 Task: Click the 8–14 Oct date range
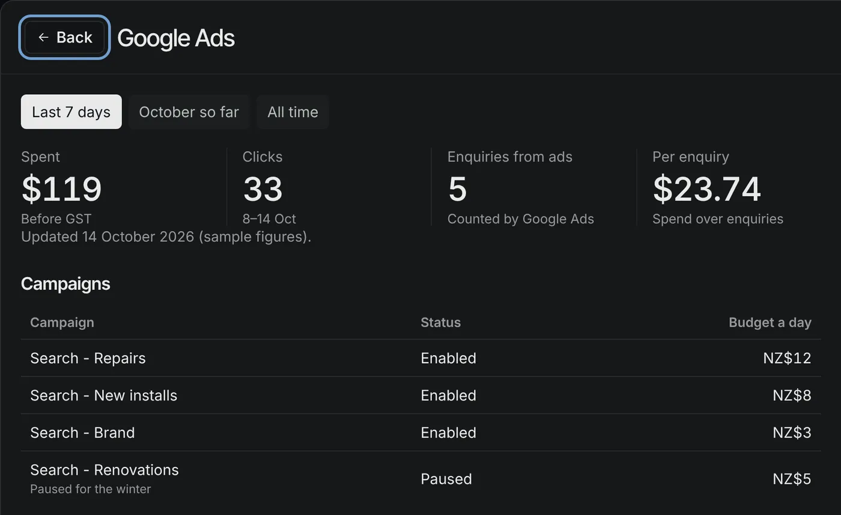pyautogui.click(x=269, y=219)
